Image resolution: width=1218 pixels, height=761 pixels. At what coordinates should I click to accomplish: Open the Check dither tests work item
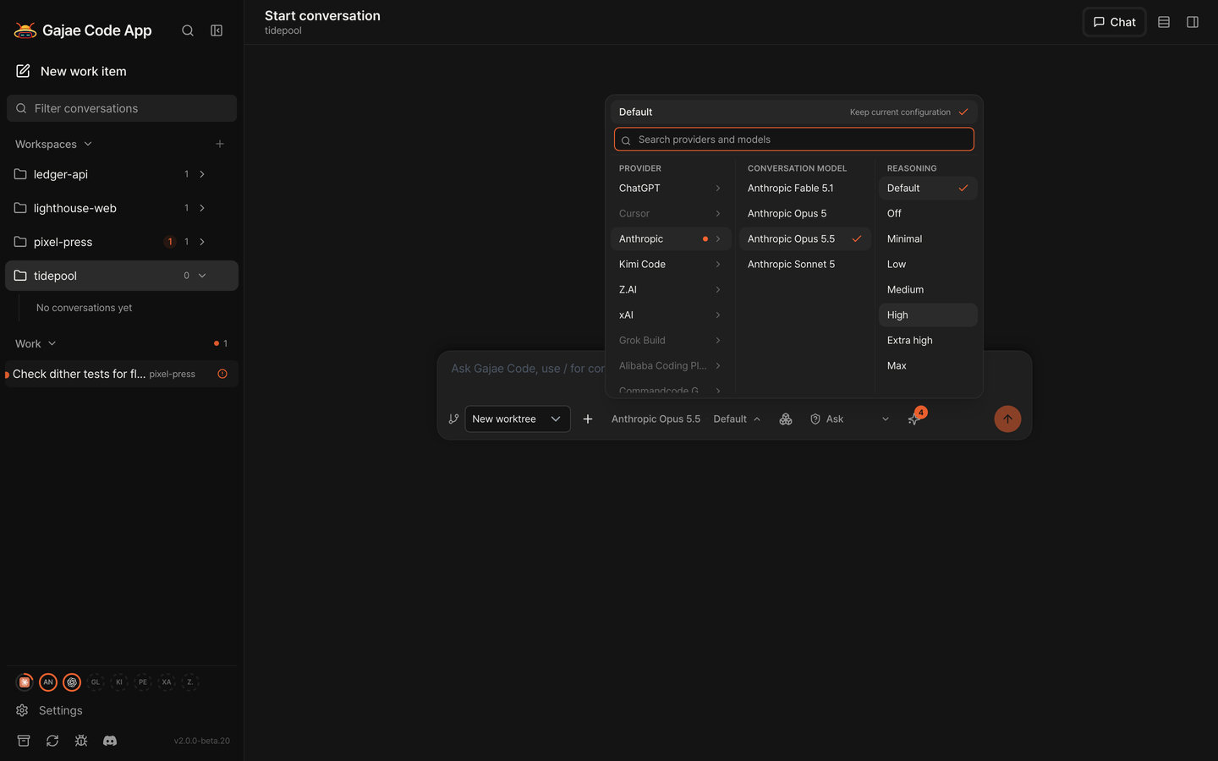[x=122, y=374]
